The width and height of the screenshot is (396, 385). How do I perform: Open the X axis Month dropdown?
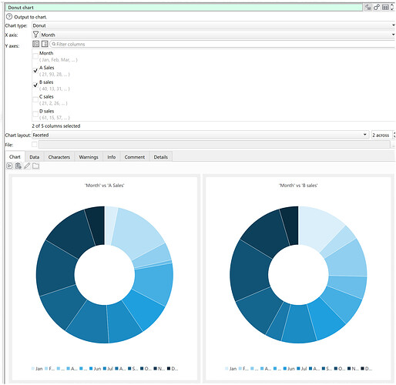pos(217,35)
